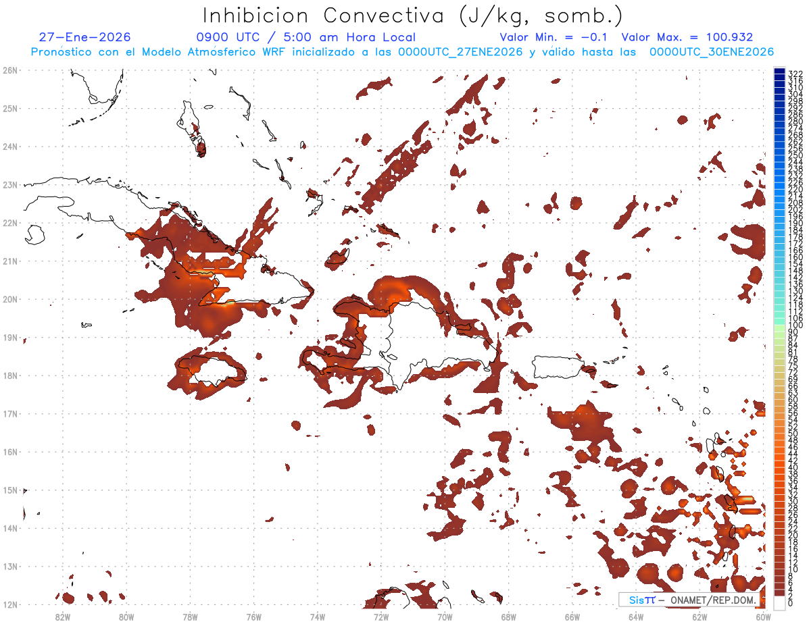Click the 82W longitude label

coord(63,617)
